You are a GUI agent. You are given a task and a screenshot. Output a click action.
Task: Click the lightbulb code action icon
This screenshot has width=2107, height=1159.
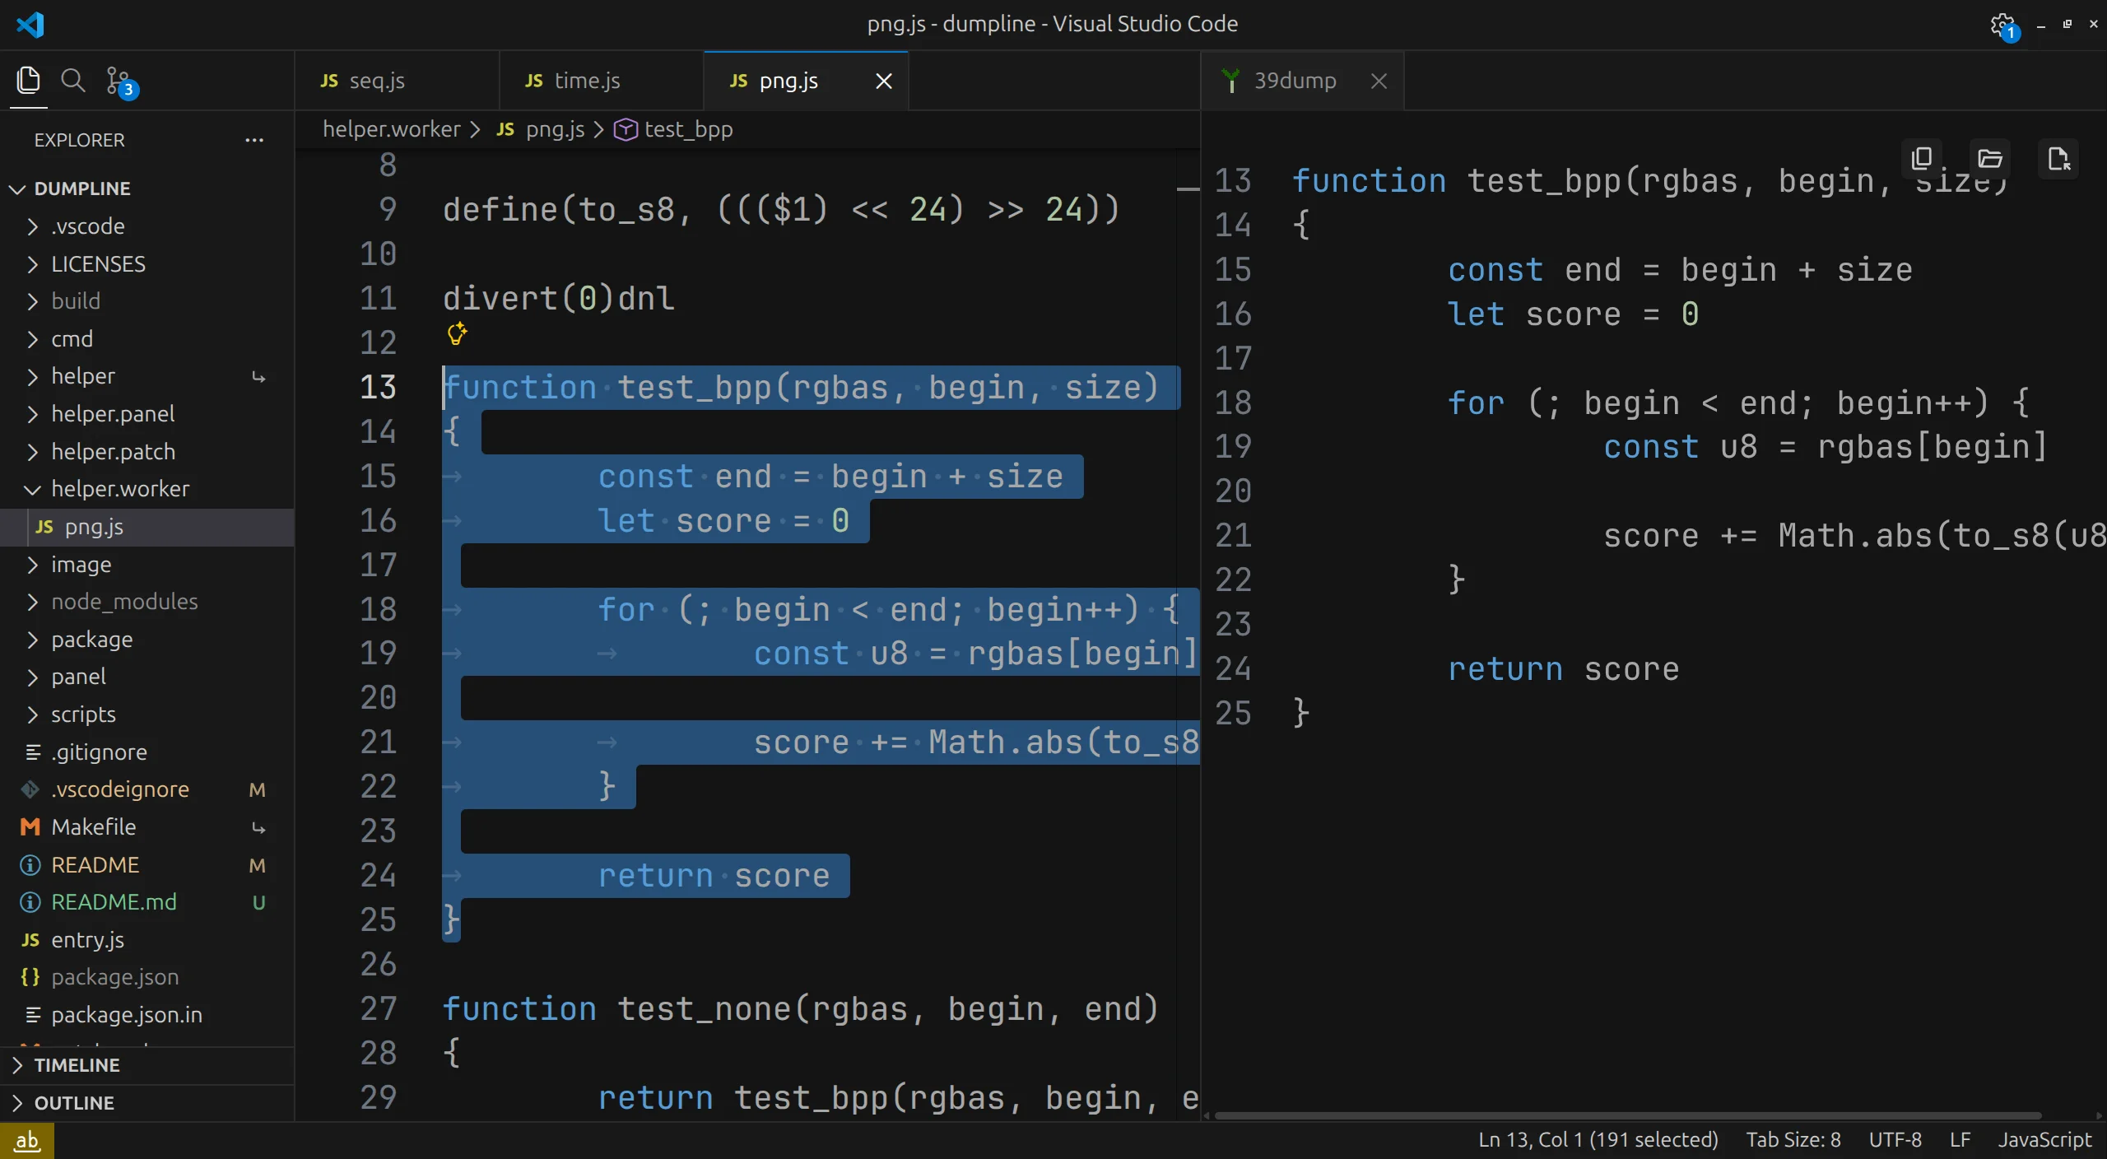pyautogui.click(x=457, y=333)
